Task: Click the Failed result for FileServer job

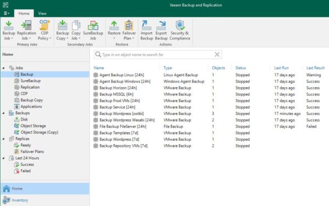Action: [x=311, y=127]
